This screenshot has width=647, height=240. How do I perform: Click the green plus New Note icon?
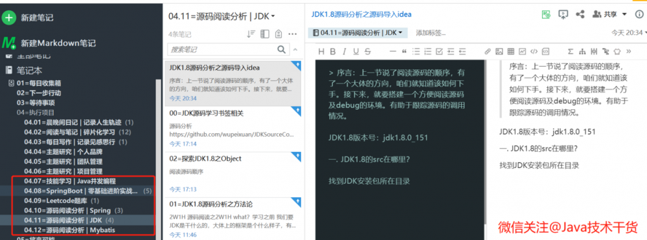click(8, 17)
